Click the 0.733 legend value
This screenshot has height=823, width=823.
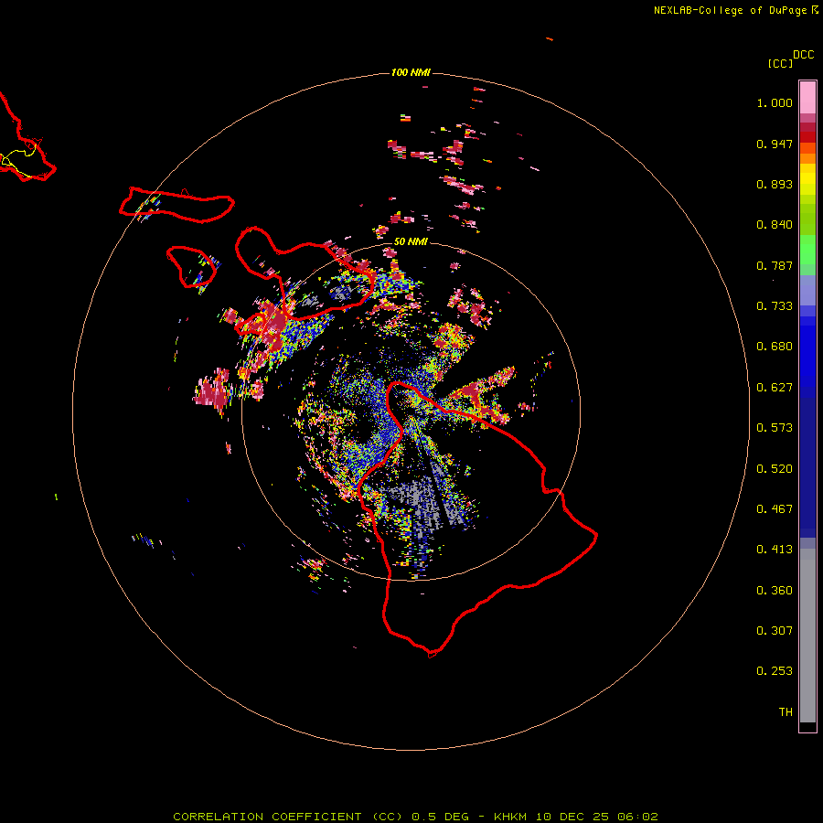(775, 306)
